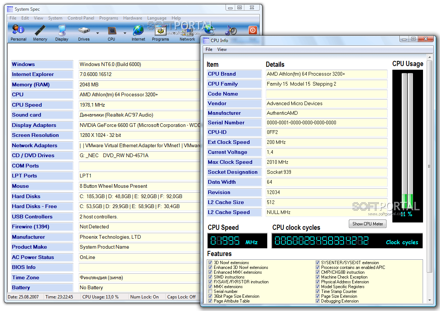The height and width of the screenshot is (311, 440).
Task: Click the Screen Resolution value field
Action: (140, 135)
